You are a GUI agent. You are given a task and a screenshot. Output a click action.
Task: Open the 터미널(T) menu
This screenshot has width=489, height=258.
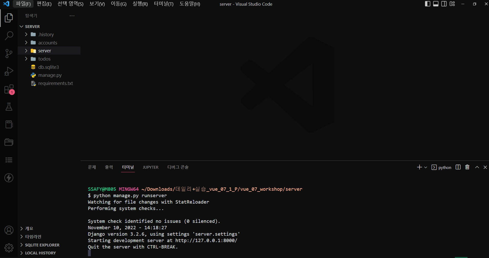coord(164,4)
